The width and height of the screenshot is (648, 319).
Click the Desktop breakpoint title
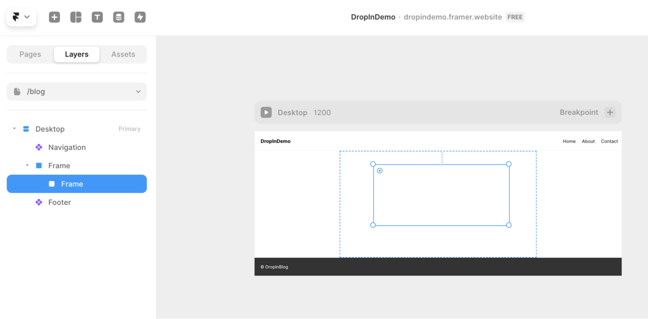(x=293, y=112)
